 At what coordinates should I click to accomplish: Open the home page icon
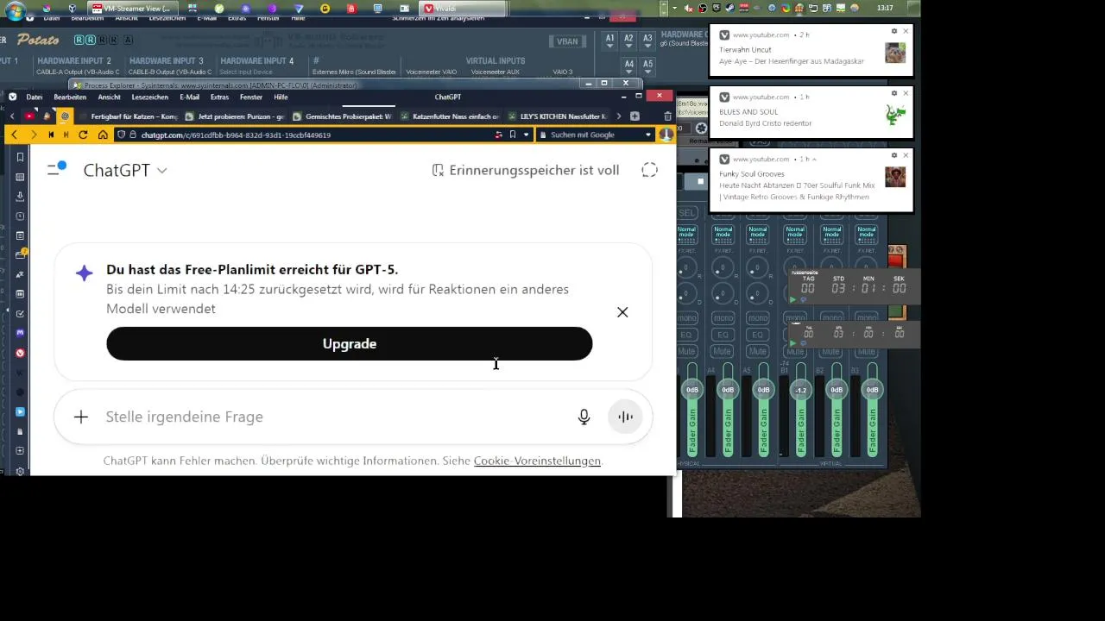click(x=102, y=135)
